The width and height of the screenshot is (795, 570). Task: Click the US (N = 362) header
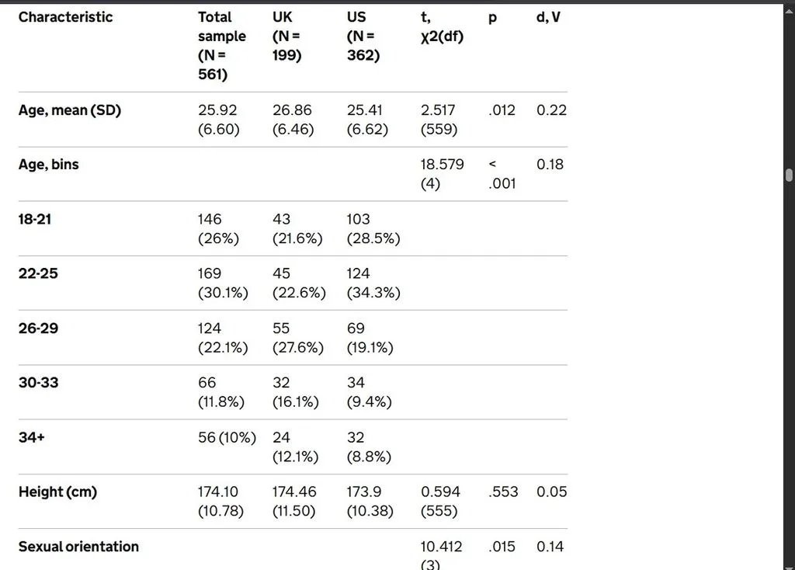(363, 36)
